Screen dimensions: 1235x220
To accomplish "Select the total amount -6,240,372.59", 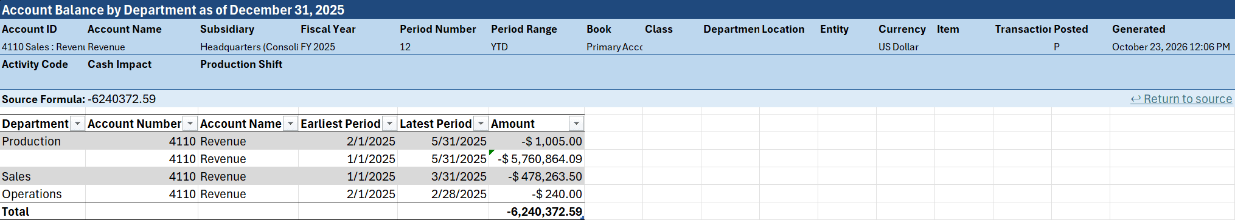I will [x=537, y=212].
